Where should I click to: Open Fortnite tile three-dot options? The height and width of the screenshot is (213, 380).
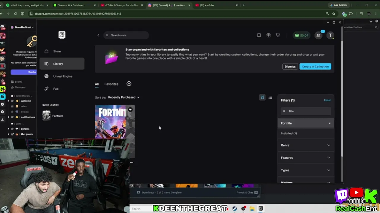click(132, 162)
